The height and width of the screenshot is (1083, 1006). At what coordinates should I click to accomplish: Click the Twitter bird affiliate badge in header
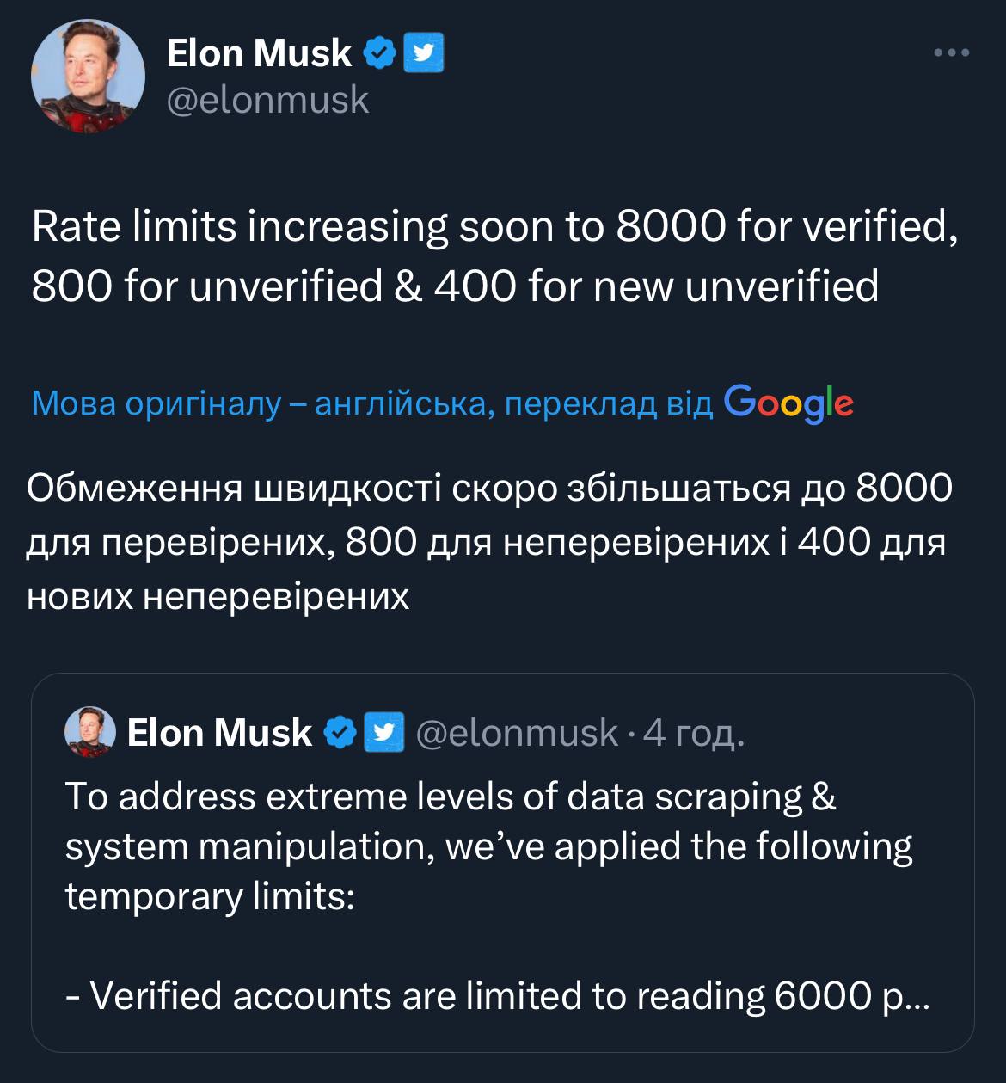(423, 53)
